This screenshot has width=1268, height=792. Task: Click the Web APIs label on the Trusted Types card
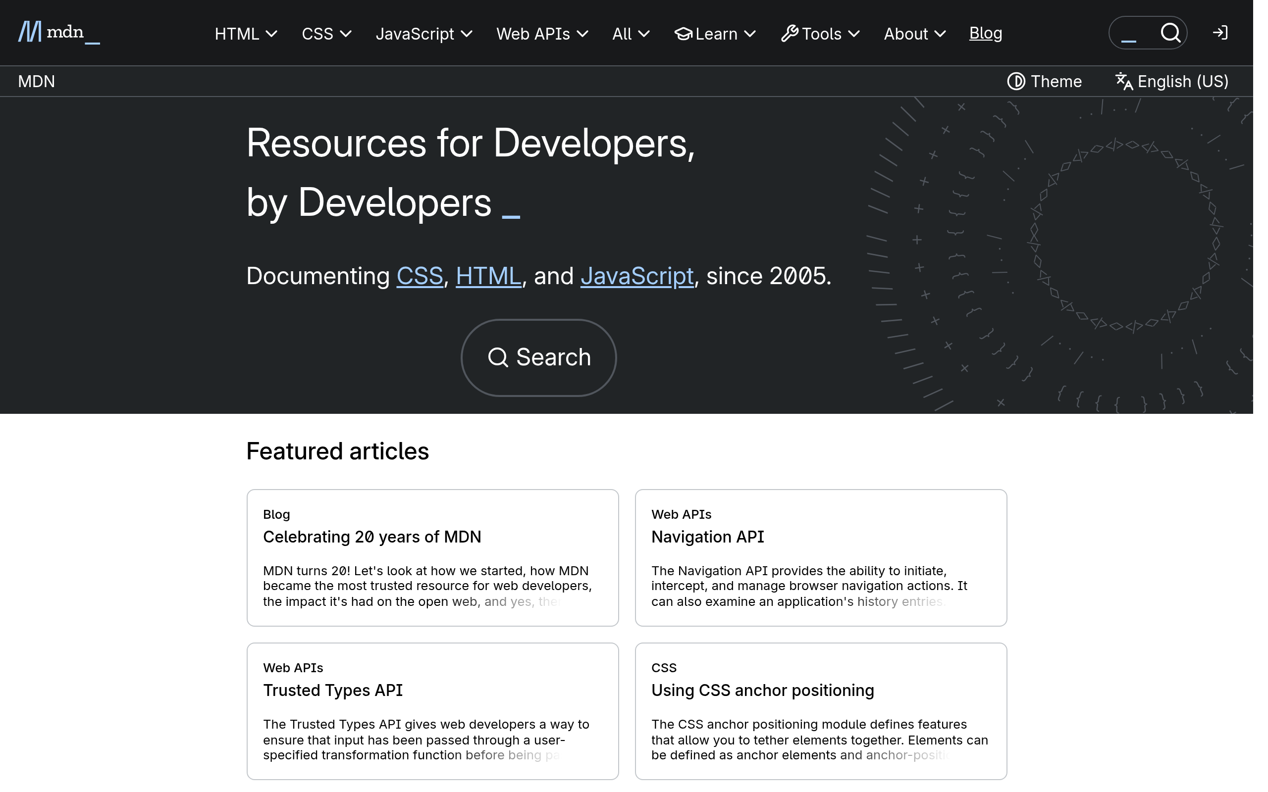pos(293,668)
